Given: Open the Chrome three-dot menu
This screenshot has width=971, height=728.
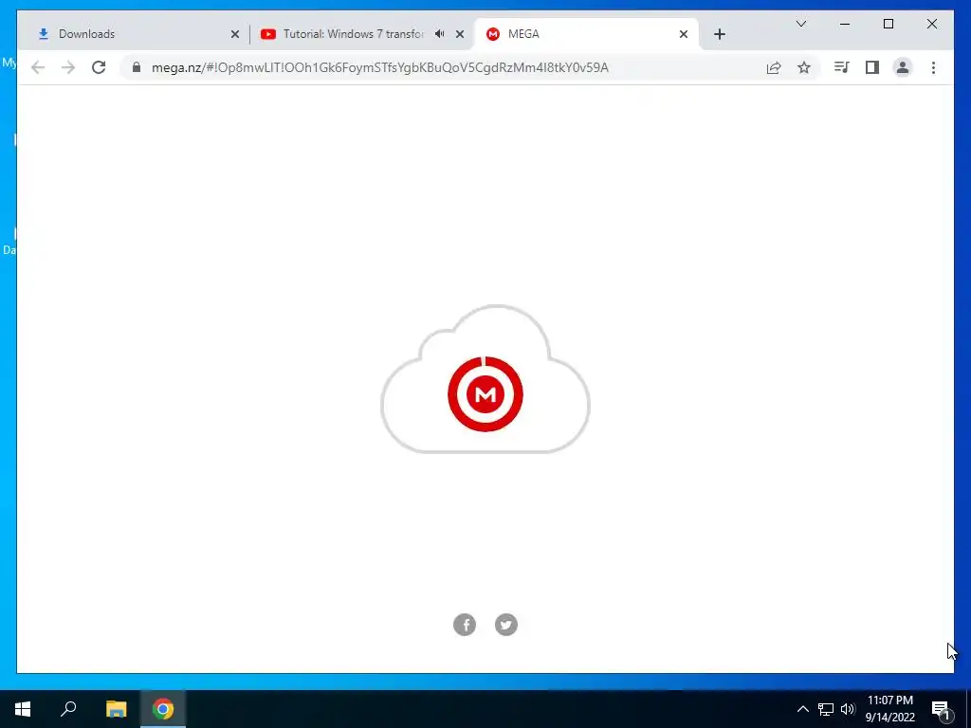Looking at the screenshot, I should [933, 67].
